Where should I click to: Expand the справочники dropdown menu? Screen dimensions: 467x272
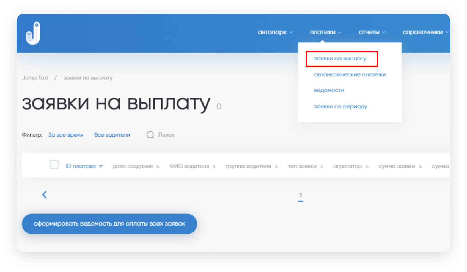pos(425,32)
